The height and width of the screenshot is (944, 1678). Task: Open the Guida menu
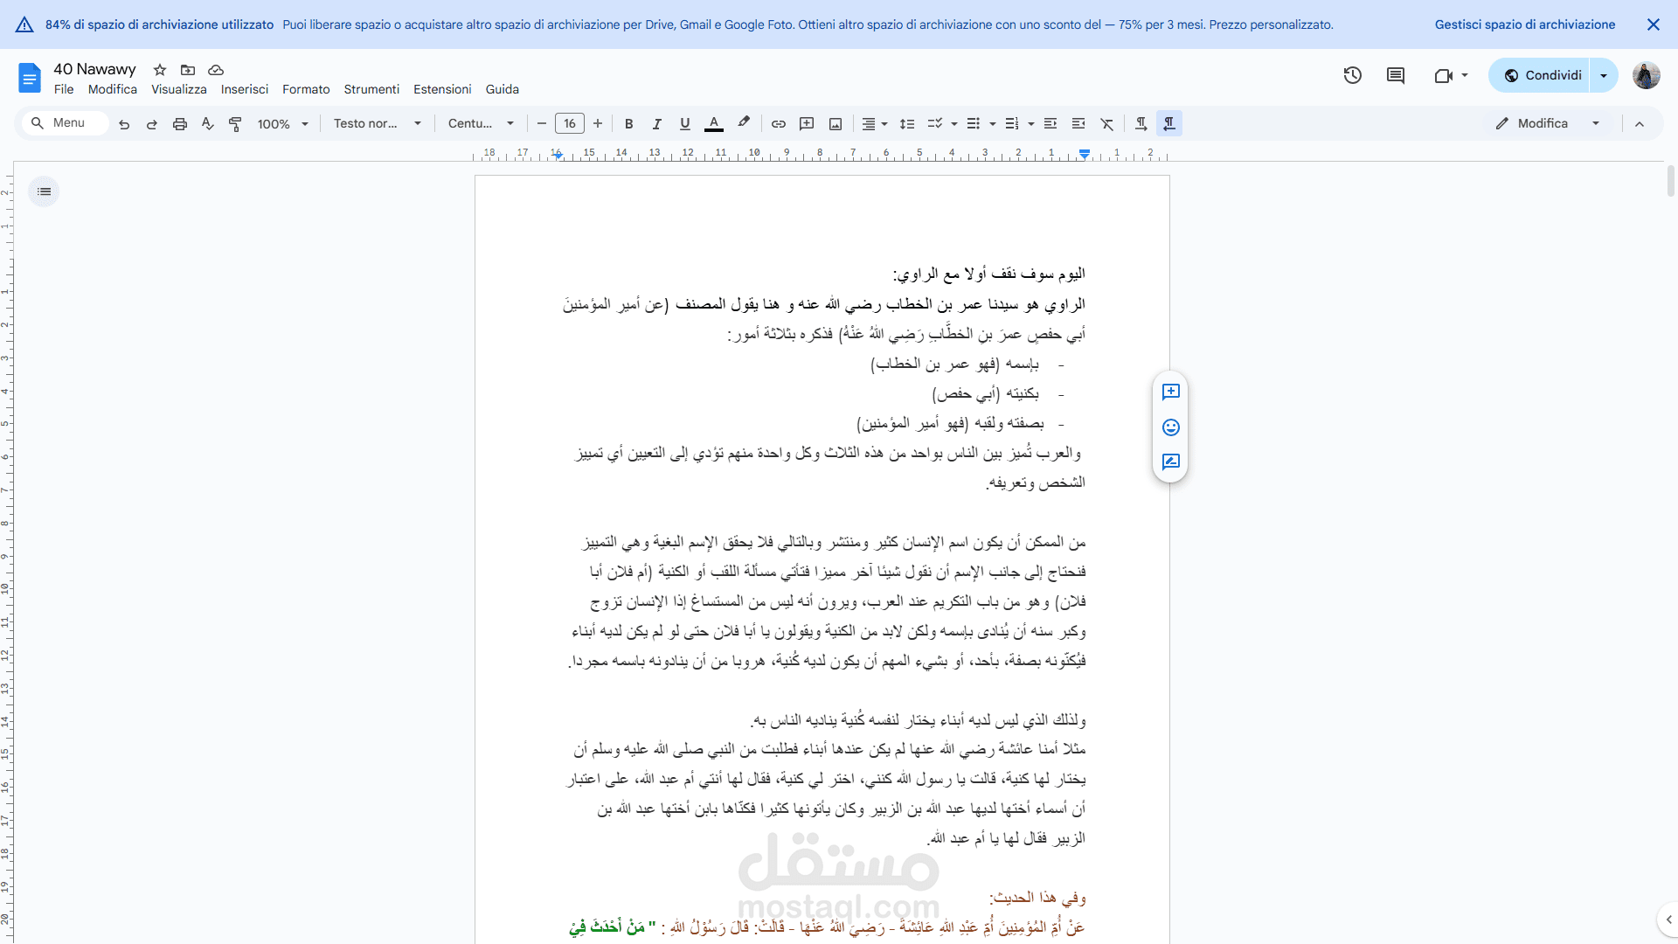pyautogui.click(x=503, y=89)
